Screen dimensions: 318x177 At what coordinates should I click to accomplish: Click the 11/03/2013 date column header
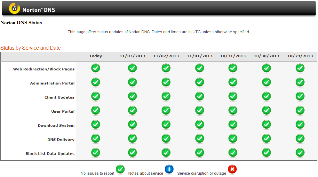tap(132, 56)
